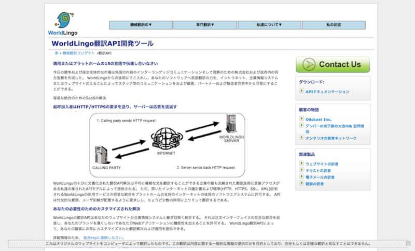415x251 pixels.
Task: Click the 顧客の物語 sidebar heading
Action: click(x=309, y=110)
